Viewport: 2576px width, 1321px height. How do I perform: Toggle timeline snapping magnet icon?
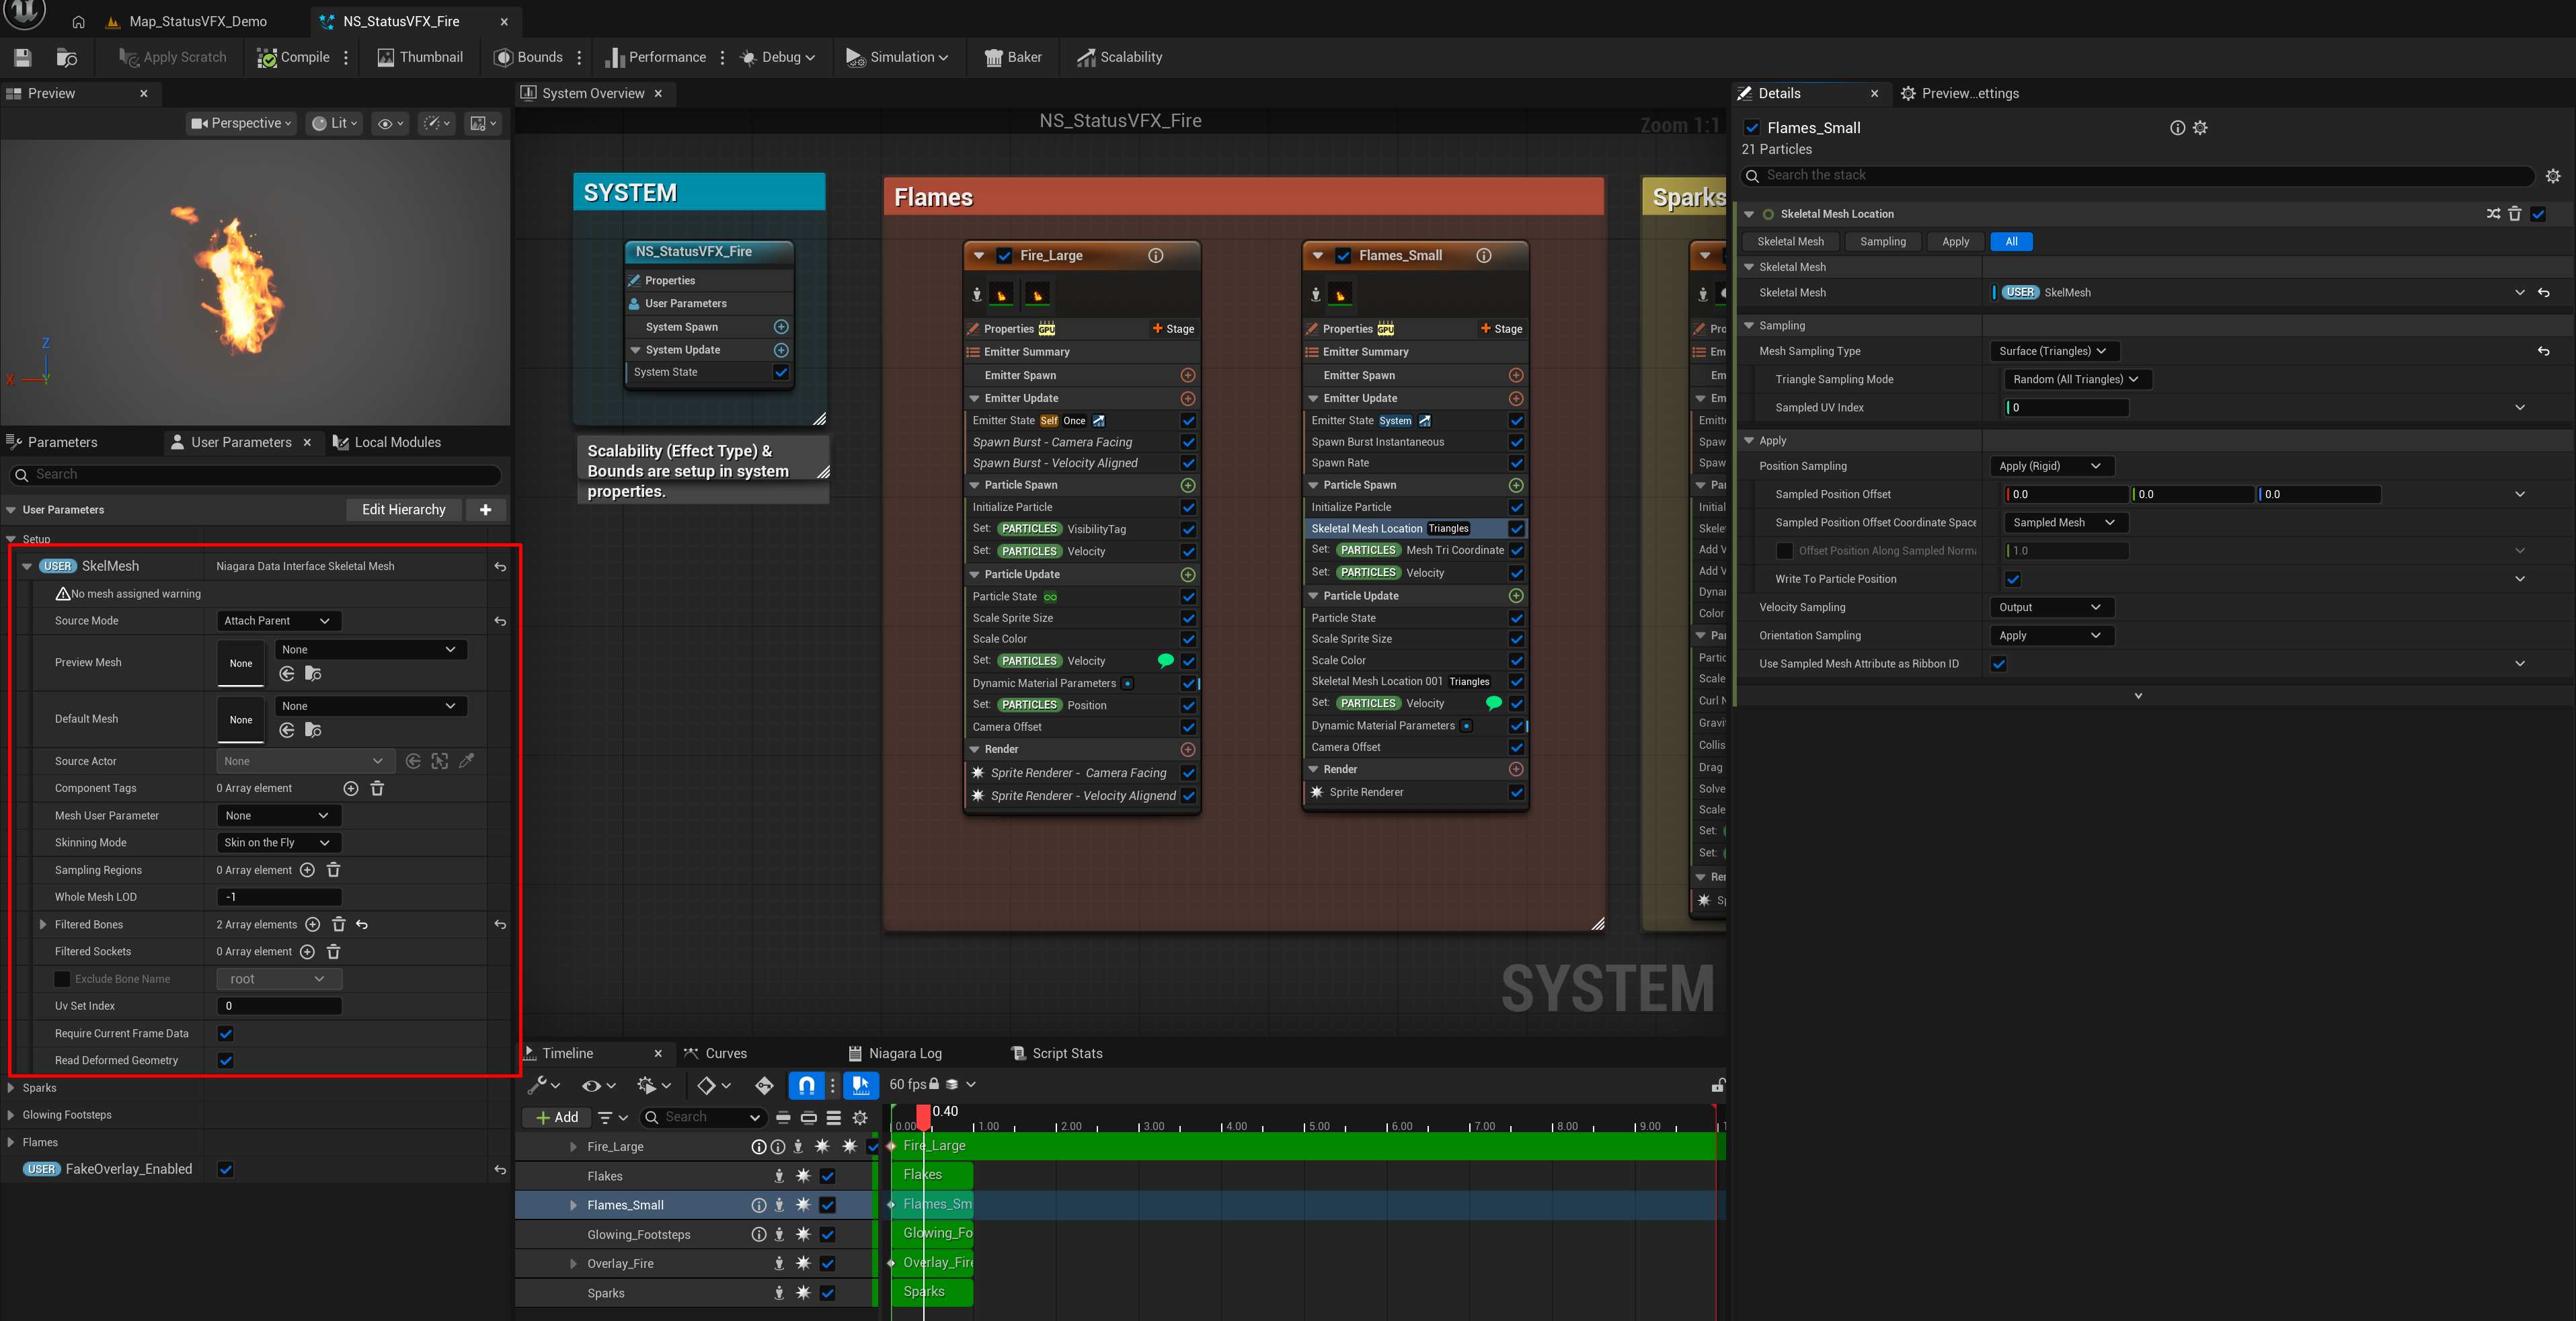[x=806, y=1085]
